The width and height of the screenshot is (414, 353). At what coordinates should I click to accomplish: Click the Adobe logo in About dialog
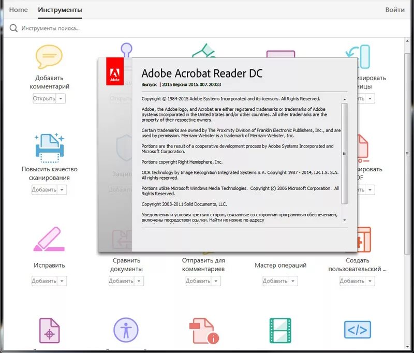click(115, 71)
